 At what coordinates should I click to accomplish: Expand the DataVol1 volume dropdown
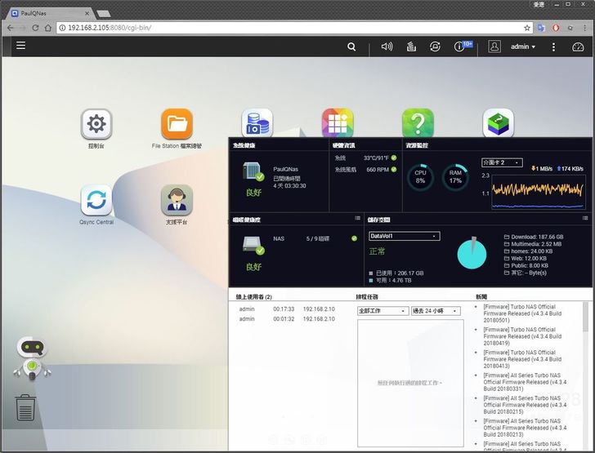point(405,236)
